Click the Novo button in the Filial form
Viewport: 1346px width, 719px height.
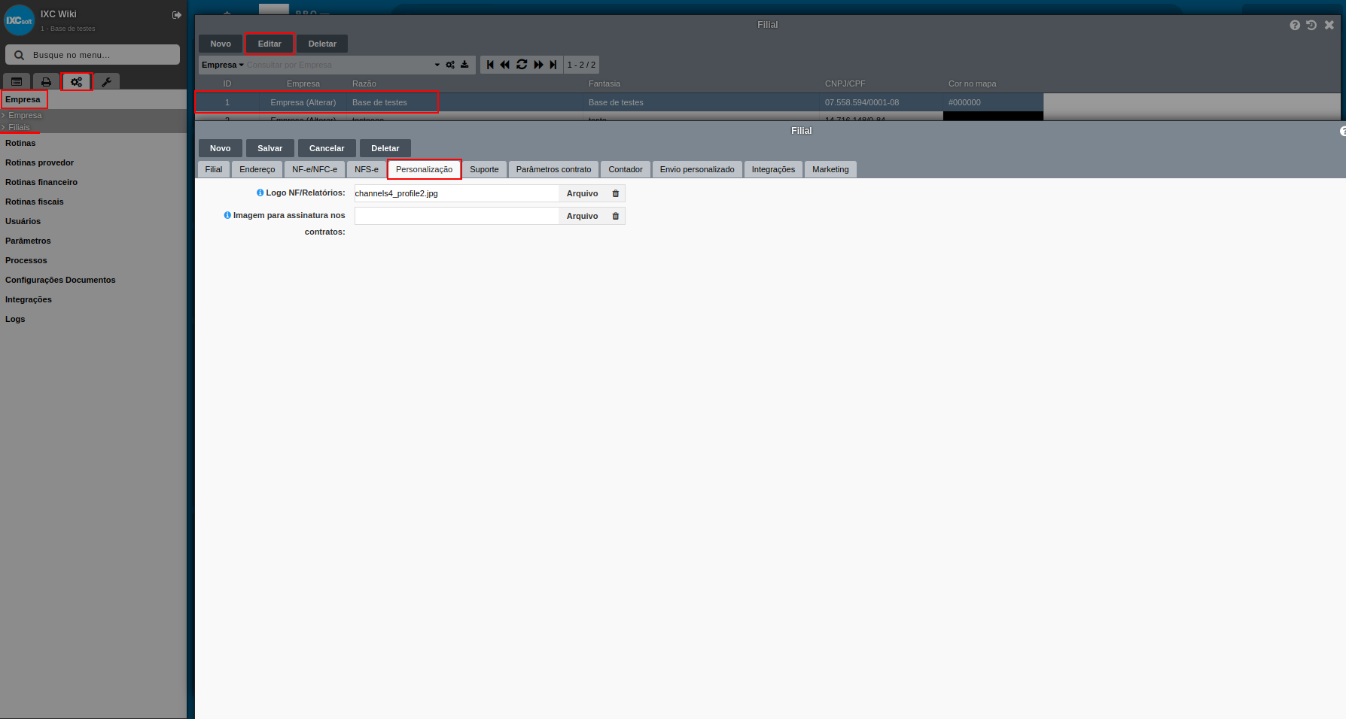tap(221, 148)
